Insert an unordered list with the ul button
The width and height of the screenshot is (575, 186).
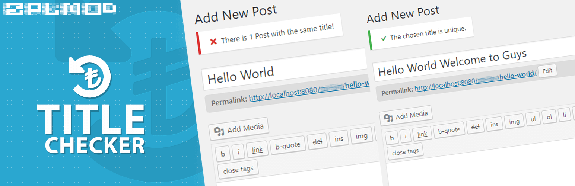(x=533, y=119)
